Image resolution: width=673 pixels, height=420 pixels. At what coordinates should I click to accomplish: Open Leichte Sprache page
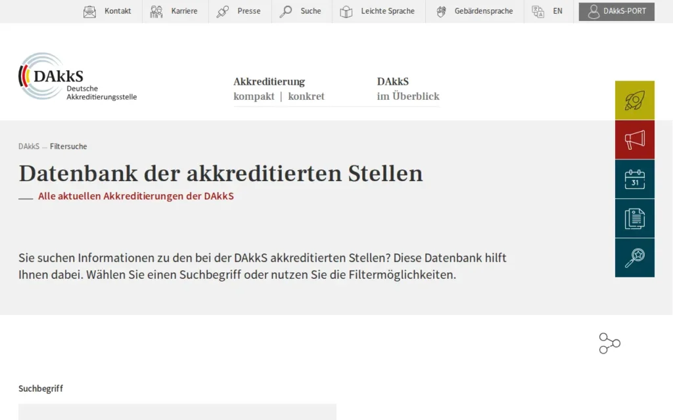388,11
